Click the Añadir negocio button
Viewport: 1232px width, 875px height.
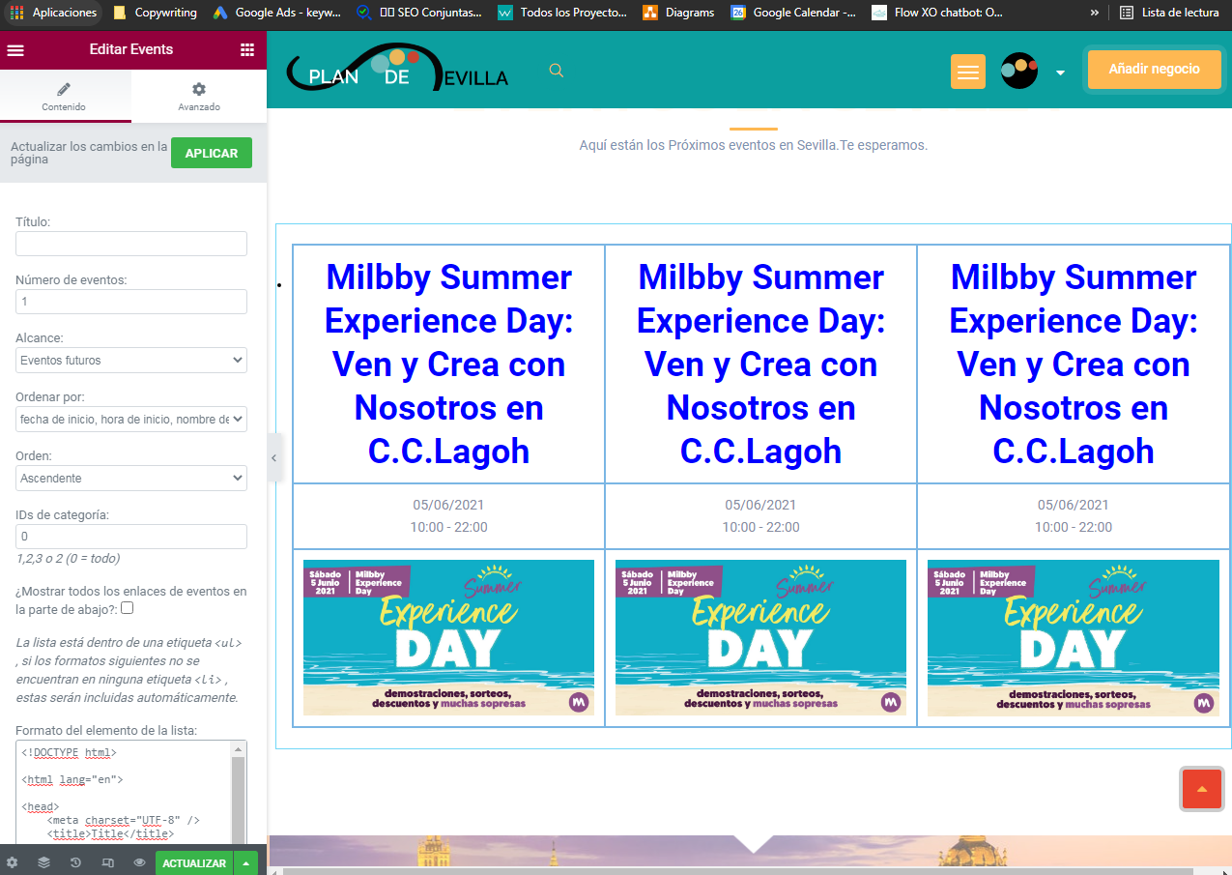pos(1154,70)
